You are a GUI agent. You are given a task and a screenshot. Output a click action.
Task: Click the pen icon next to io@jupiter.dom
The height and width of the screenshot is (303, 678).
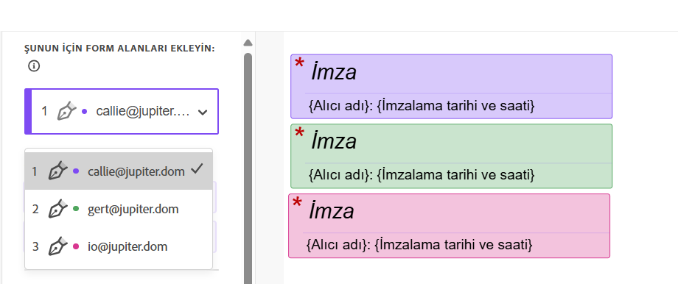coord(58,246)
